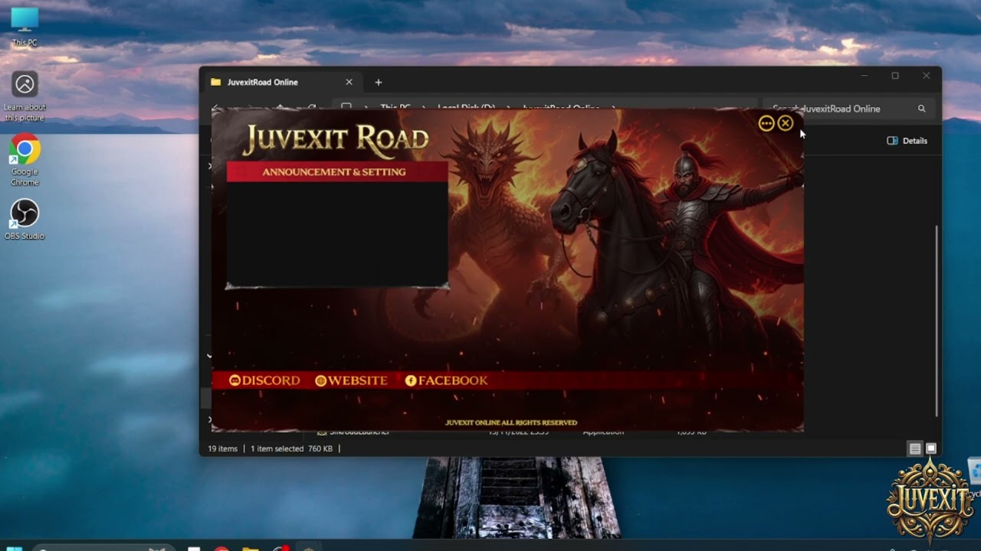The image size is (981, 551).
Task: Toggle the Details pane button
Action: [907, 141]
